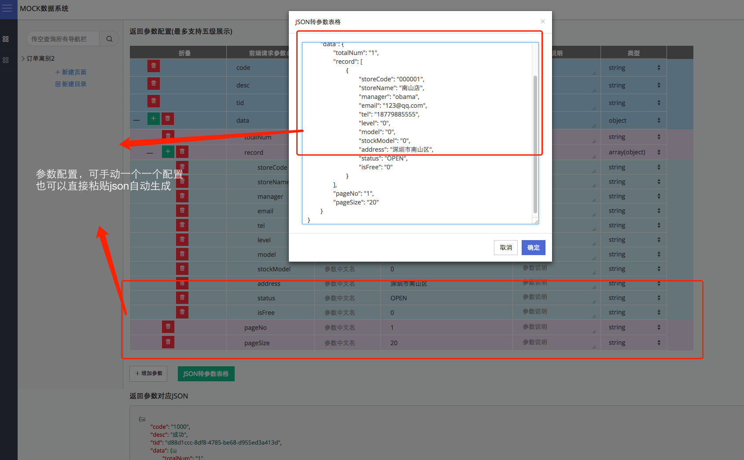The width and height of the screenshot is (744, 460).
Task: Delete the code parameter row
Action: click(154, 66)
